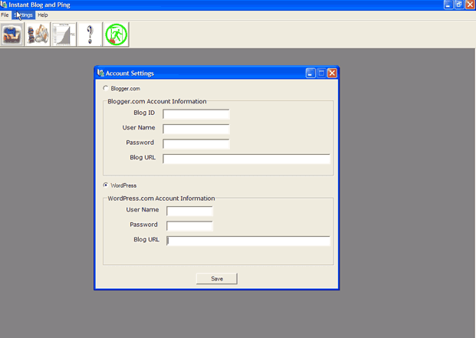This screenshot has width=476, height=338.
Task: Click the second toolbar icon showing people
Action: (38, 34)
